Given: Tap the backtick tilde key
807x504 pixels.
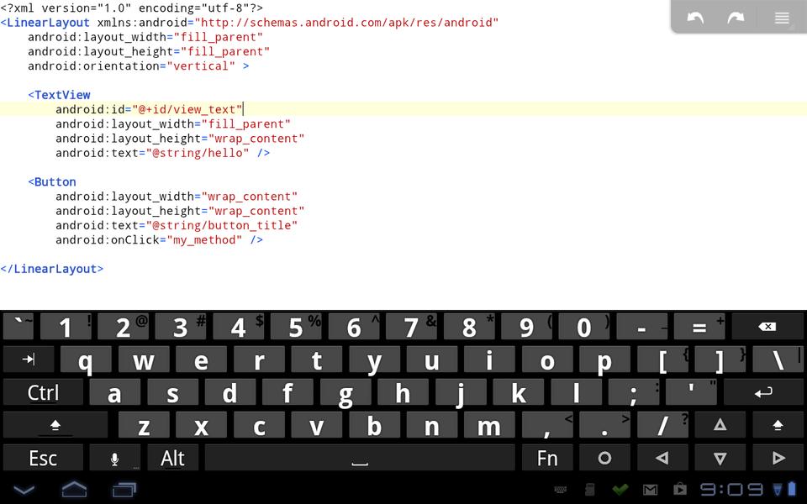Looking at the screenshot, I should click(18, 327).
